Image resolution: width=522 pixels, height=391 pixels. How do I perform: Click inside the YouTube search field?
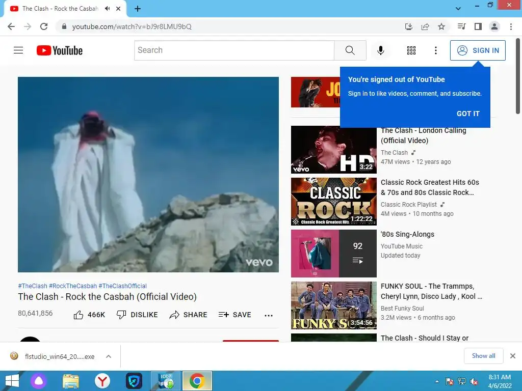pyautogui.click(x=234, y=50)
